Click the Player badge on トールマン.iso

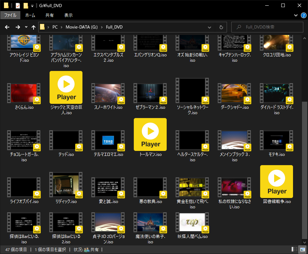[150, 134]
